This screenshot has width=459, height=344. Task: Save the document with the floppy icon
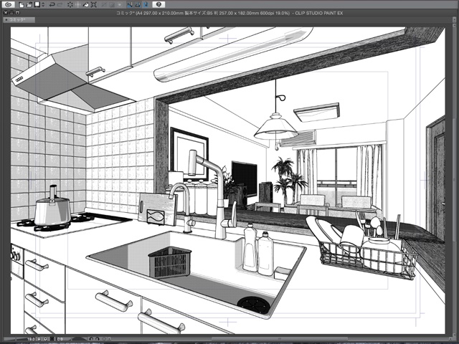click(37, 4)
